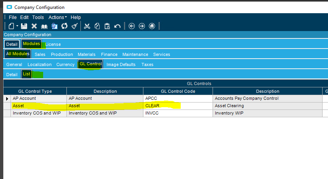Click the blue documents toolbar icon
Viewport: 328px width, 179px height.
(54, 26)
